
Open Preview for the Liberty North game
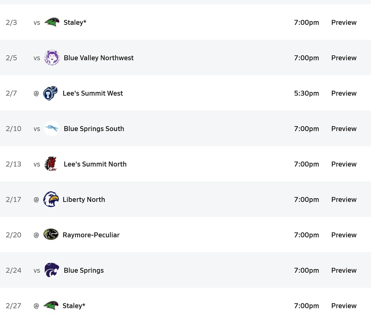coord(344,200)
